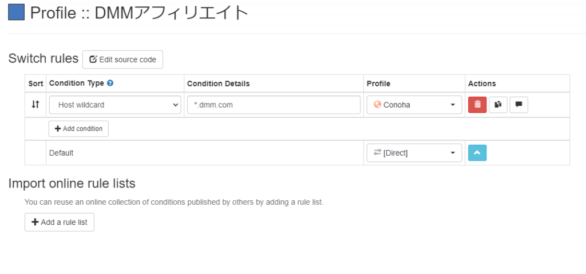The image size is (586, 274).
Task: Click the Add condition button
Action: tap(78, 129)
